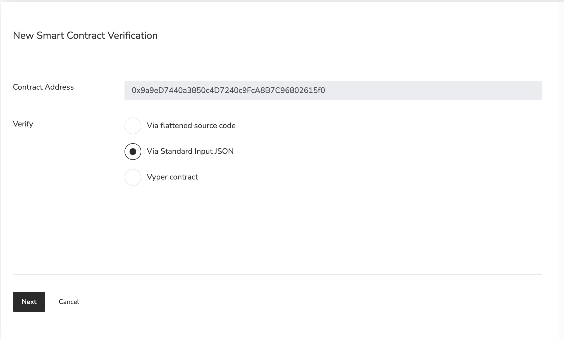Click the divider line above the Next button
The width and height of the screenshot is (564, 340).
(x=277, y=275)
